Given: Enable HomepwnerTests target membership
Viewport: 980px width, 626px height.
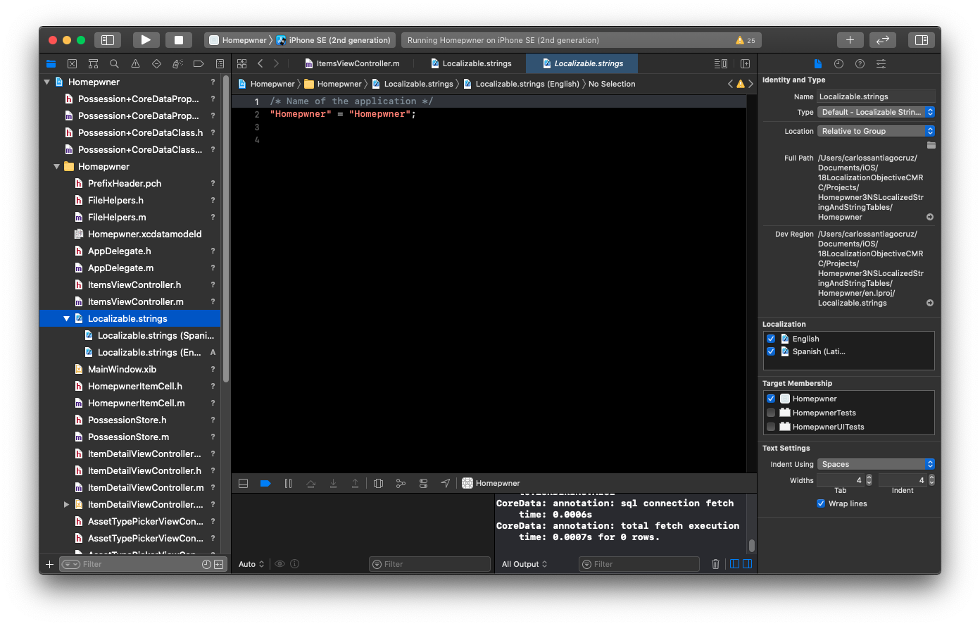Looking at the screenshot, I should (771, 413).
